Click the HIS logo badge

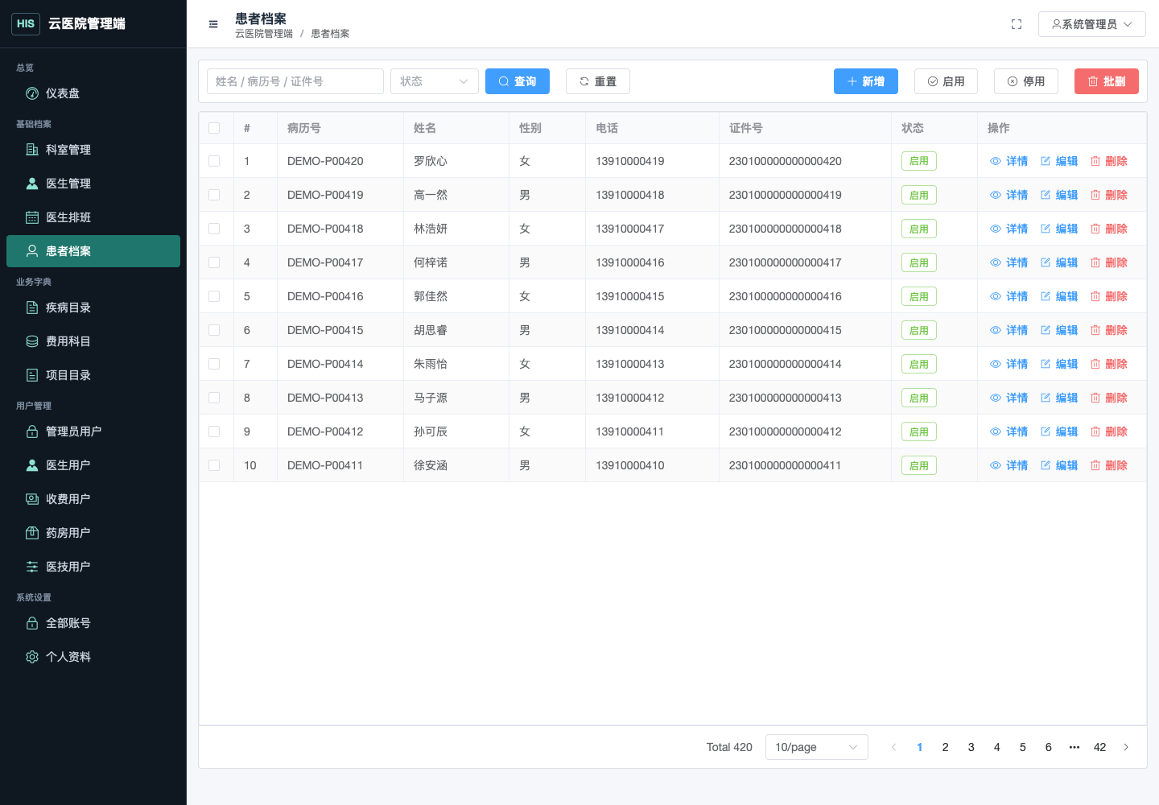26,23
